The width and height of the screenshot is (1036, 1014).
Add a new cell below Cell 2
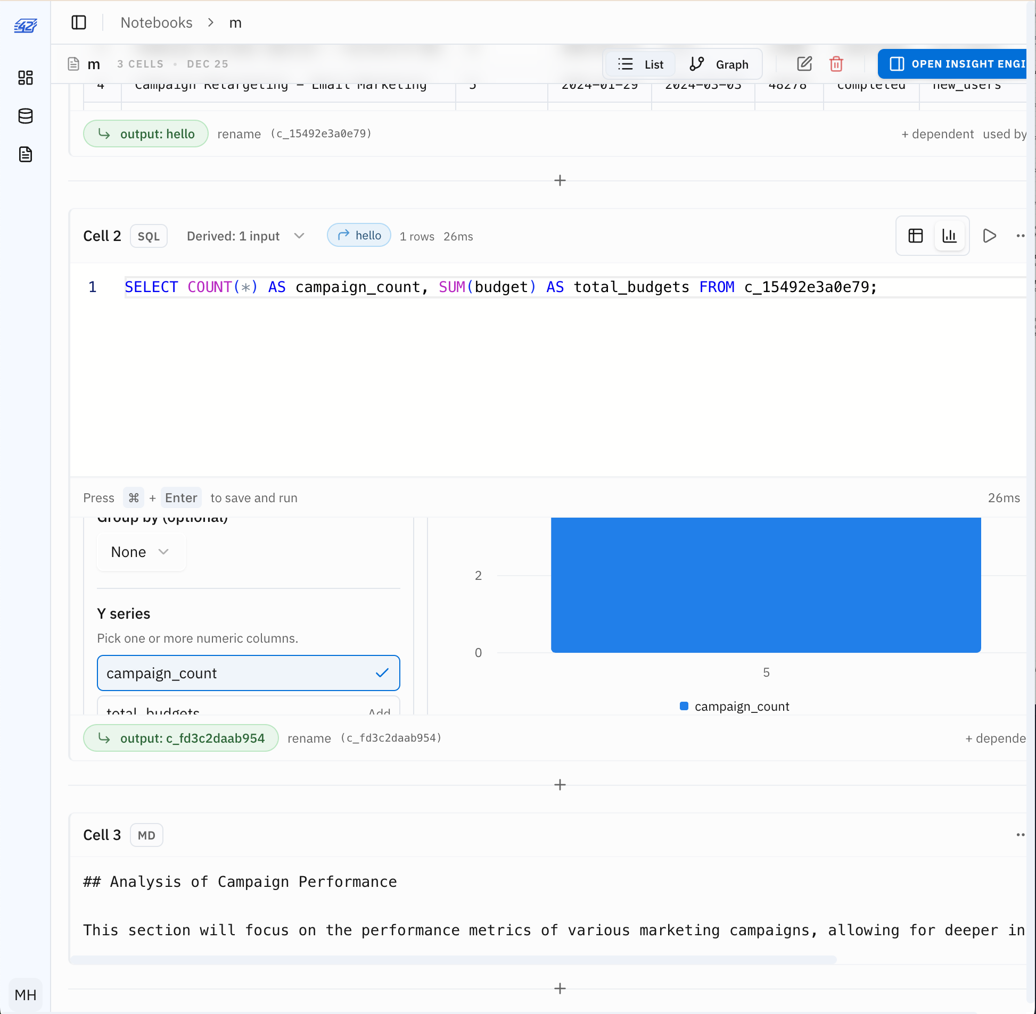(x=560, y=785)
